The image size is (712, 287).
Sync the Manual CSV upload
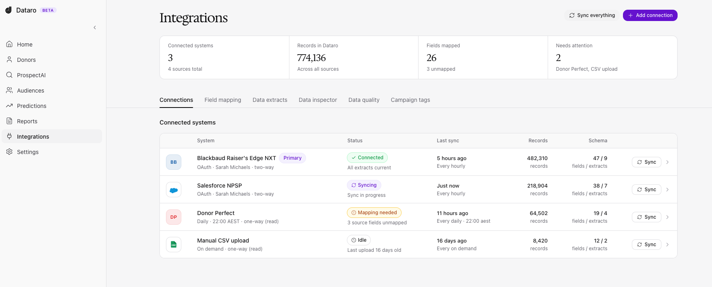(646, 245)
